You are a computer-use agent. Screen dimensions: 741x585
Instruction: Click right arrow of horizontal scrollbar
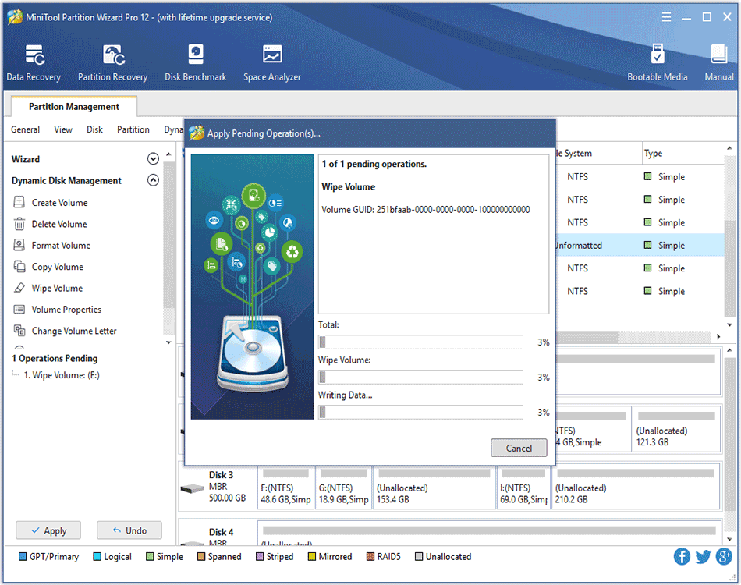coord(718,336)
